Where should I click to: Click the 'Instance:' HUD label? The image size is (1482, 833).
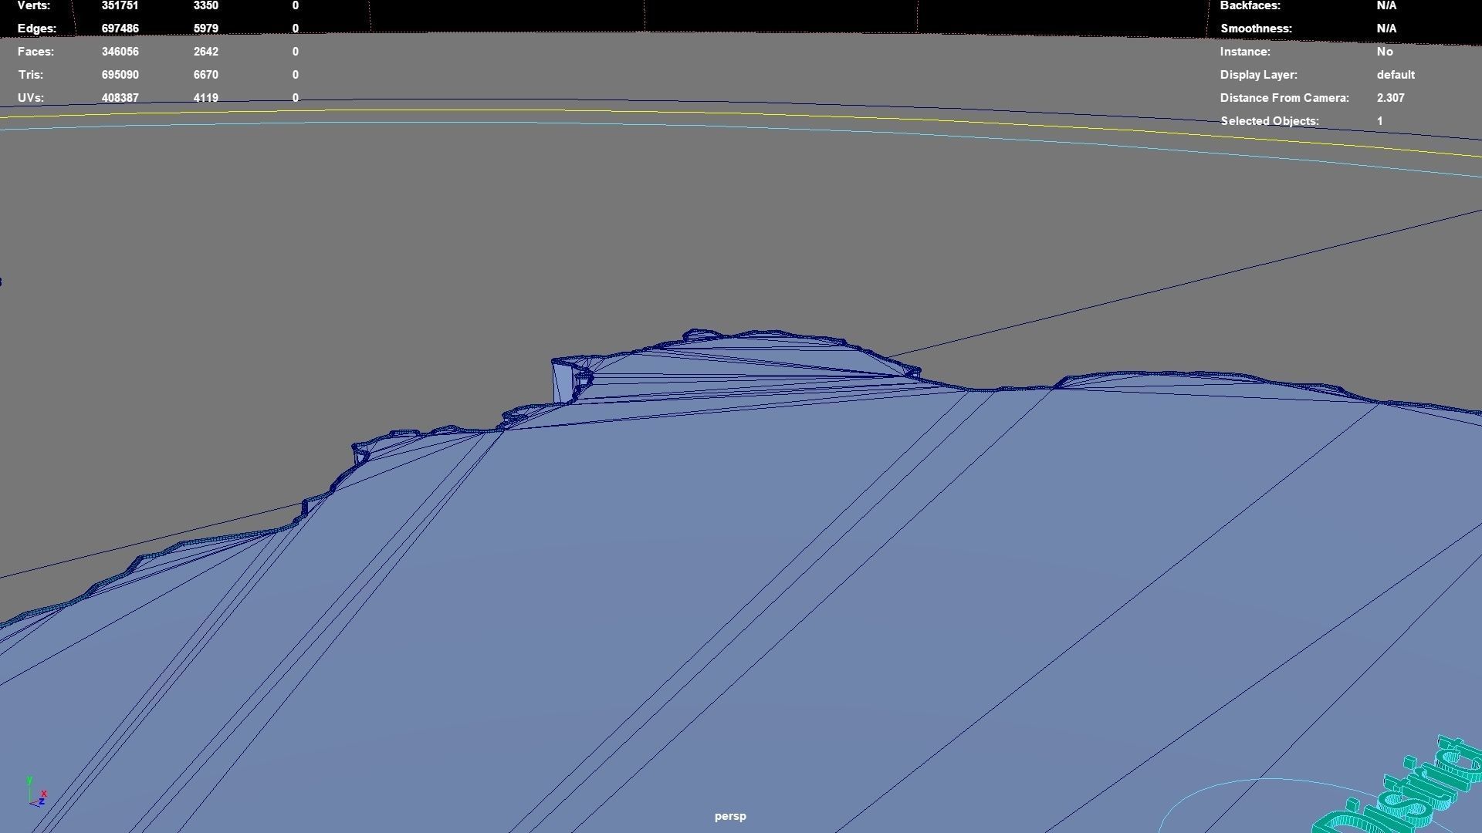pyautogui.click(x=1244, y=52)
